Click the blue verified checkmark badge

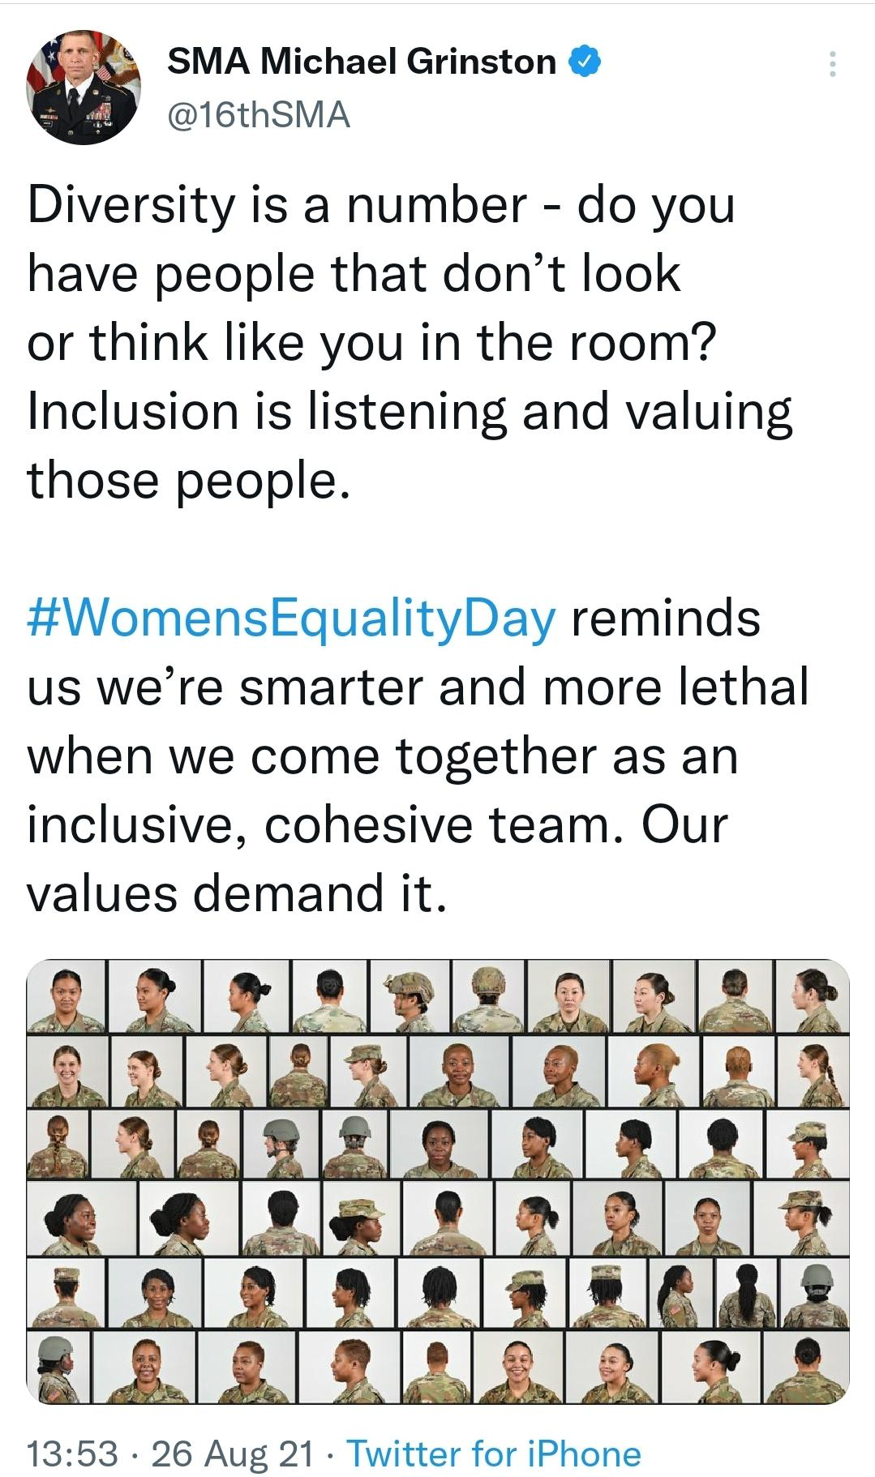click(x=585, y=62)
